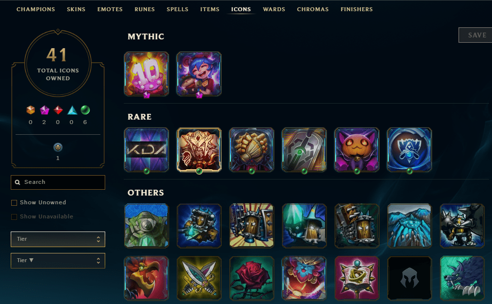
Task: Toggle the Show Unavailable checkbox
Action: pos(14,217)
